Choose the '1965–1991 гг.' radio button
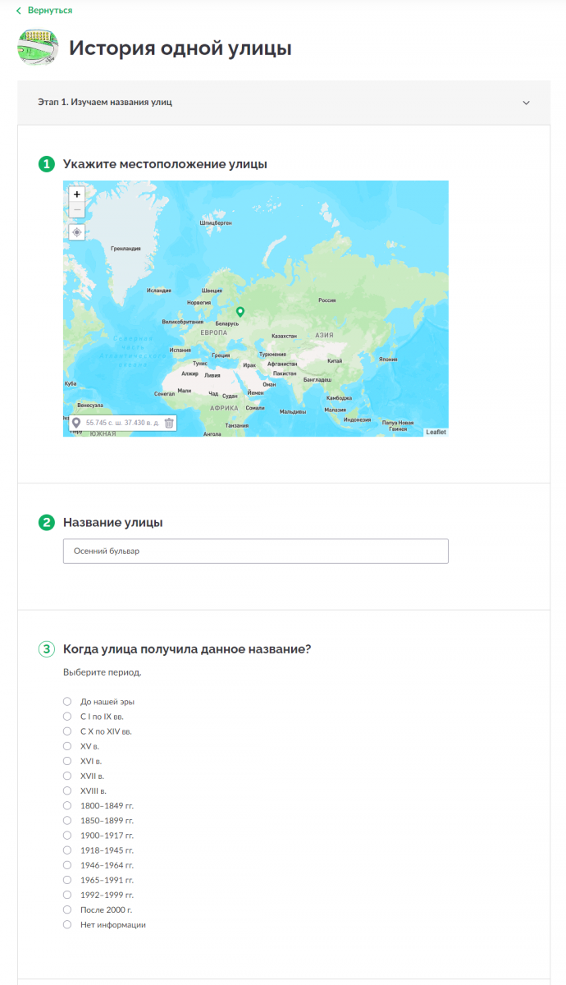Image resolution: width=566 pixels, height=985 pixels. [x=67, y=880]
